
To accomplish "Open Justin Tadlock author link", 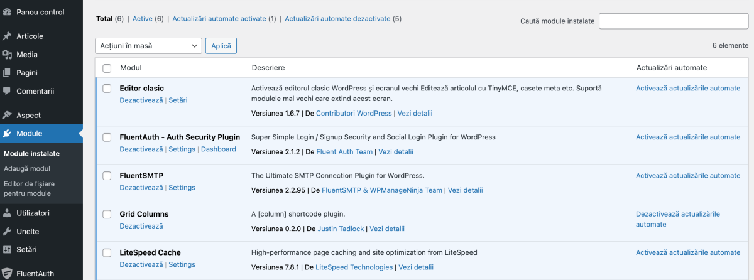I will click(341, 229).
